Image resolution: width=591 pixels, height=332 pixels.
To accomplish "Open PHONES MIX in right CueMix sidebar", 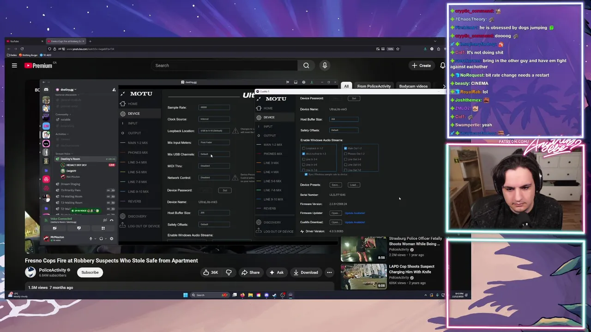I will (x=272, y=154).
